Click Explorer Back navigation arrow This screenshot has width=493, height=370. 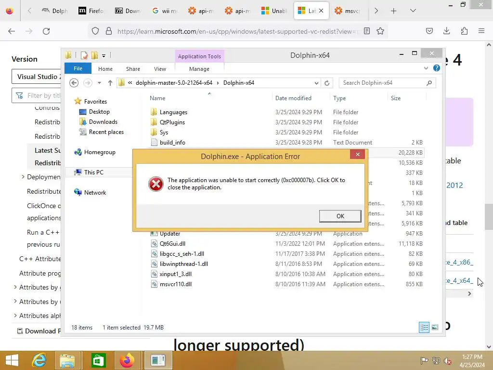coord(74,83)
